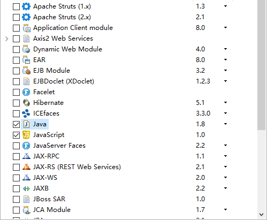Check the EJB Module checkbox
267x220 pixels.
point(16,71)
